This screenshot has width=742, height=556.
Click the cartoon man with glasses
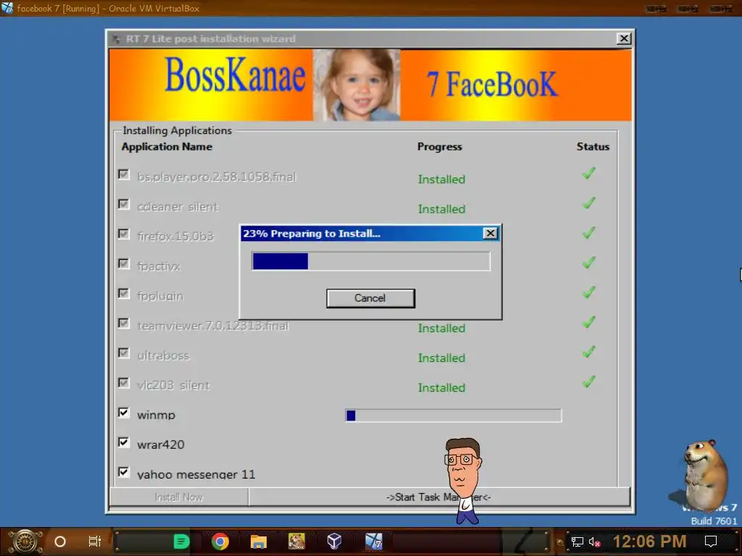[x=463, y=480]
